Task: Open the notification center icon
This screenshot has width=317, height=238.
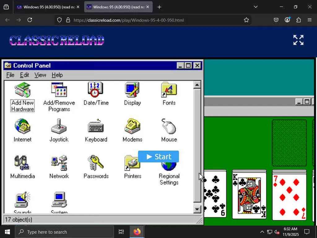Action: (x=307, y=232)
